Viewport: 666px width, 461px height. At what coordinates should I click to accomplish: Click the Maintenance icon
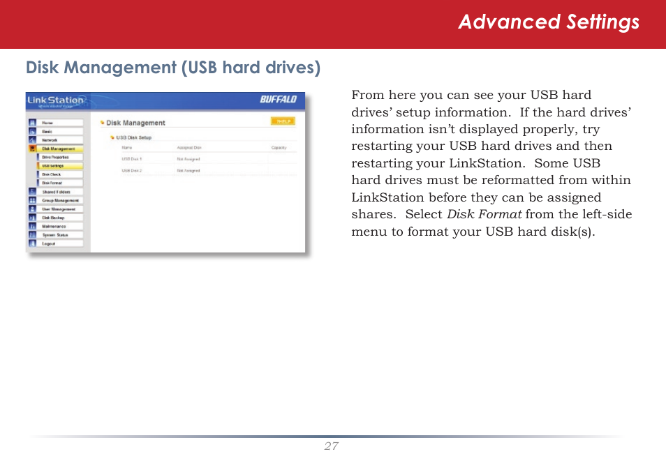tap(32, 226)
